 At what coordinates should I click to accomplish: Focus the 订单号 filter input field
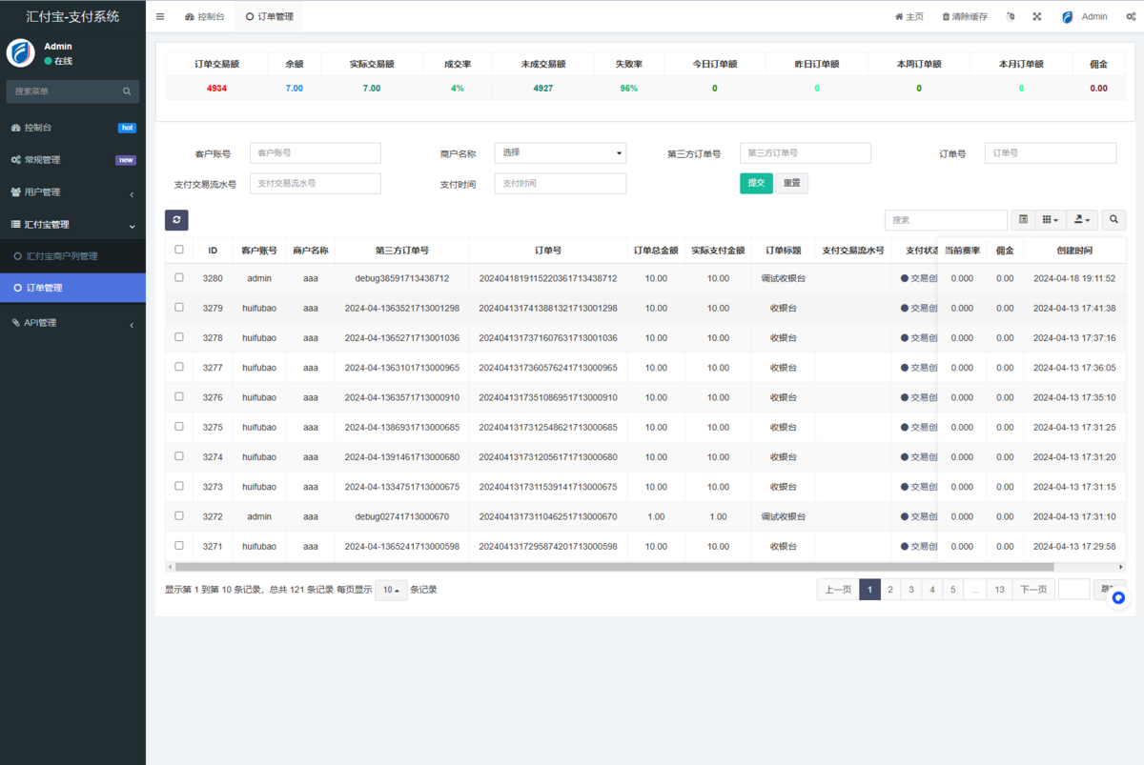[x=1051, y=152]
